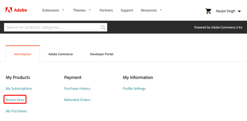Switch to the Developer Portal tab
Viewport: 247px width, 121px height.
click(x=102, y=54)
